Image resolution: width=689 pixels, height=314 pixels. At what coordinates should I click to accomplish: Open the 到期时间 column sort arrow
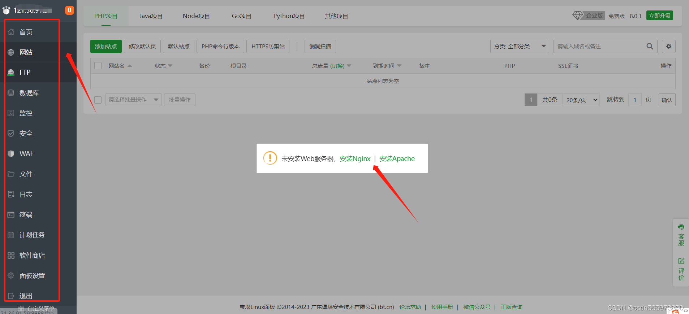coord(399,66)
